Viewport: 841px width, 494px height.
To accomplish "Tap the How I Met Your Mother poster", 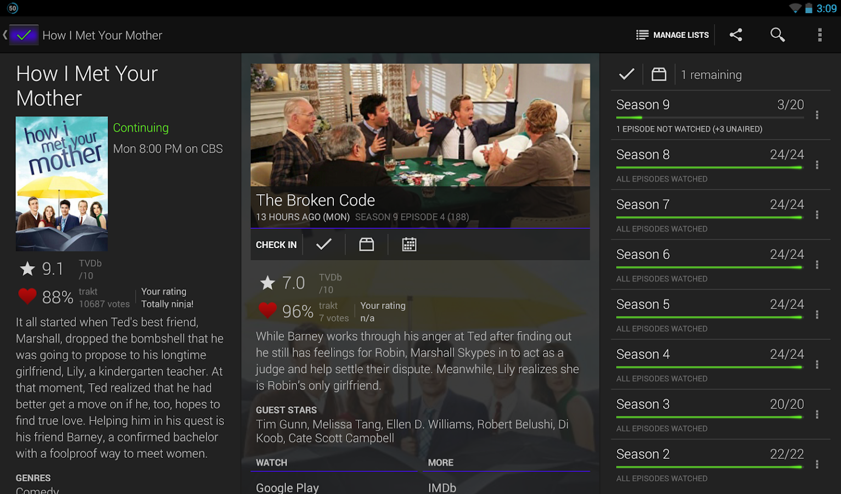I will 61,183.
